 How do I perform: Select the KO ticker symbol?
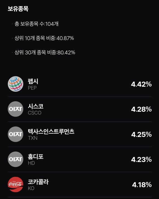(x=31, y=188)
